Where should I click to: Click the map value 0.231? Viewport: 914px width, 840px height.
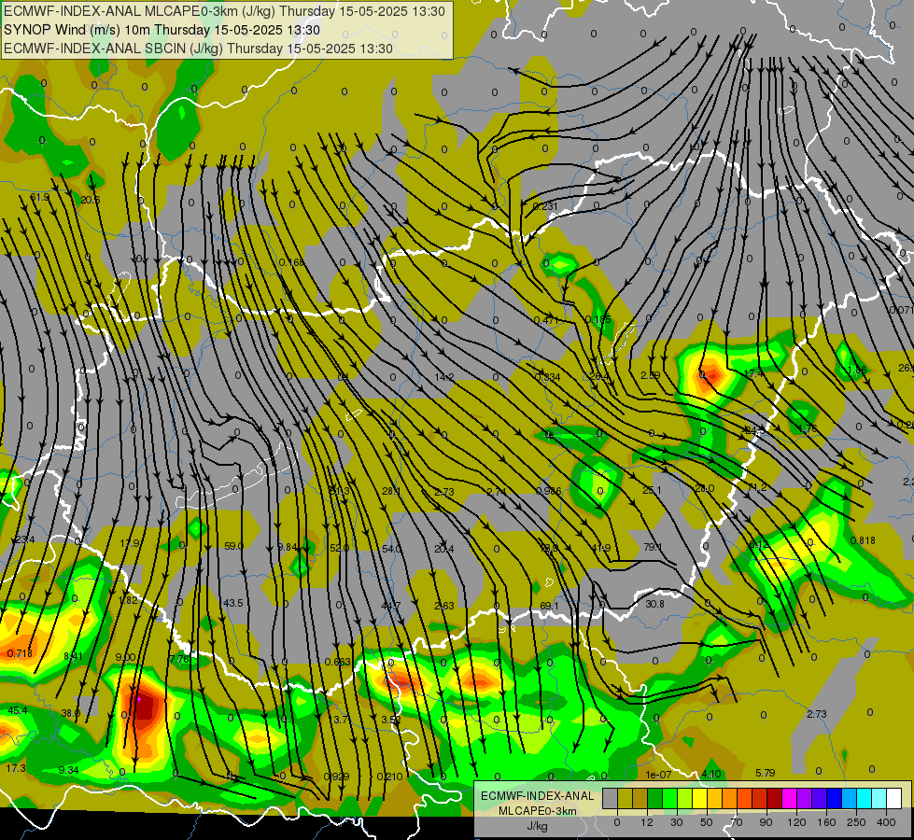tap(545, 206)
